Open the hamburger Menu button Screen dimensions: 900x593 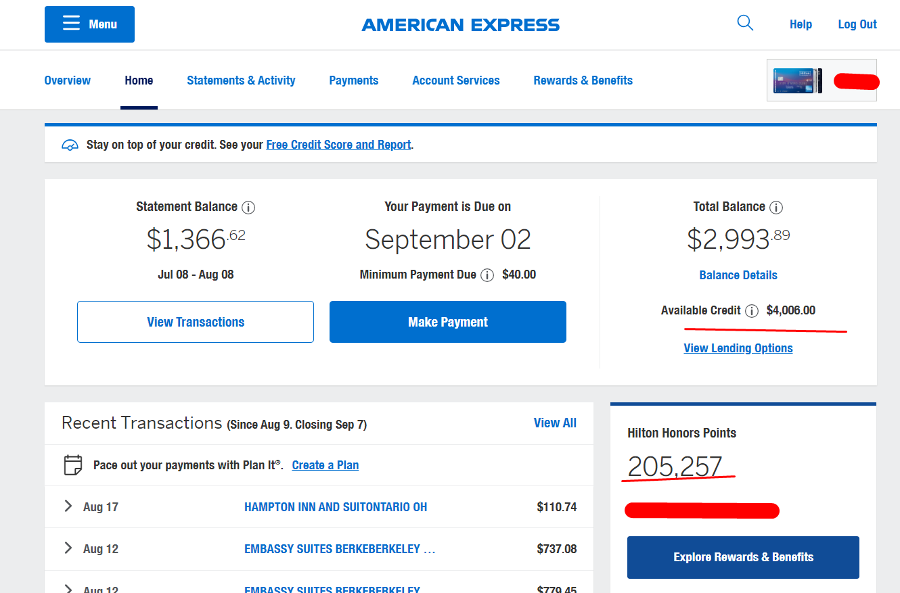(89, 24)
